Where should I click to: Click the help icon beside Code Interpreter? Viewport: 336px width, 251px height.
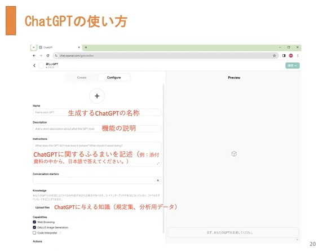pyautogui.click(x=60, y=233)
